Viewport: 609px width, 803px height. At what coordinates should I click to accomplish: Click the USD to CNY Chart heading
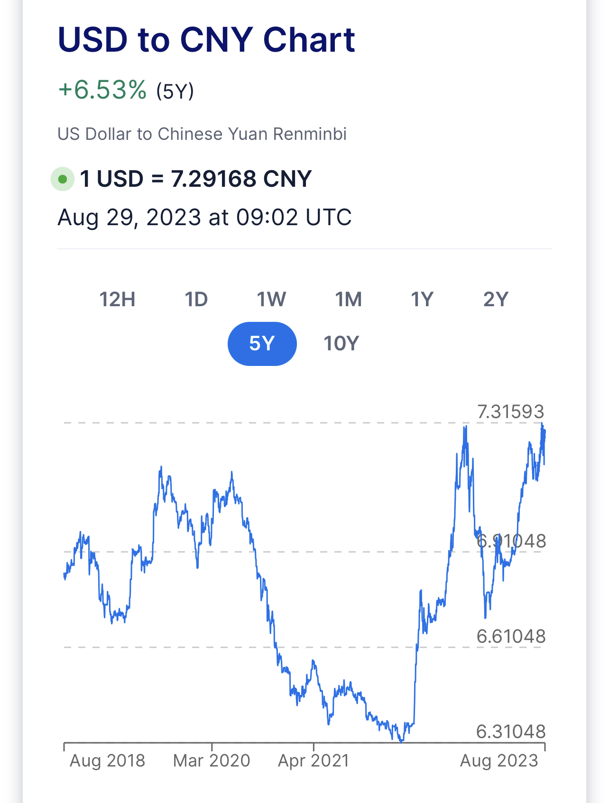pyautogui.click(x=206, y=39)
